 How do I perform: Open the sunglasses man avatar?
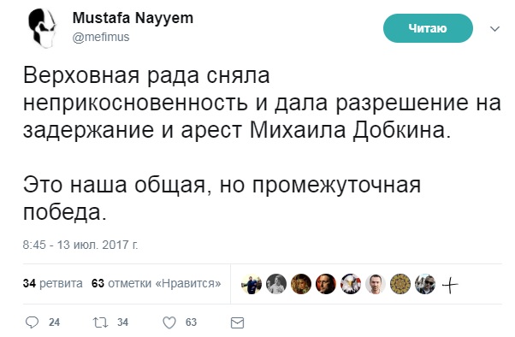tap(425, 284)
